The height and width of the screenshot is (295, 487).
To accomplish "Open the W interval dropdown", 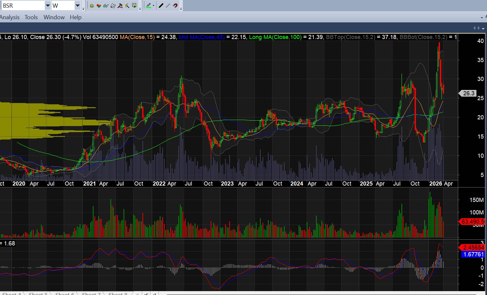I will [77, 6].
